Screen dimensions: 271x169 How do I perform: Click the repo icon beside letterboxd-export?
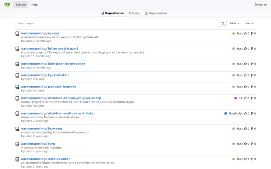click(17, 49)
